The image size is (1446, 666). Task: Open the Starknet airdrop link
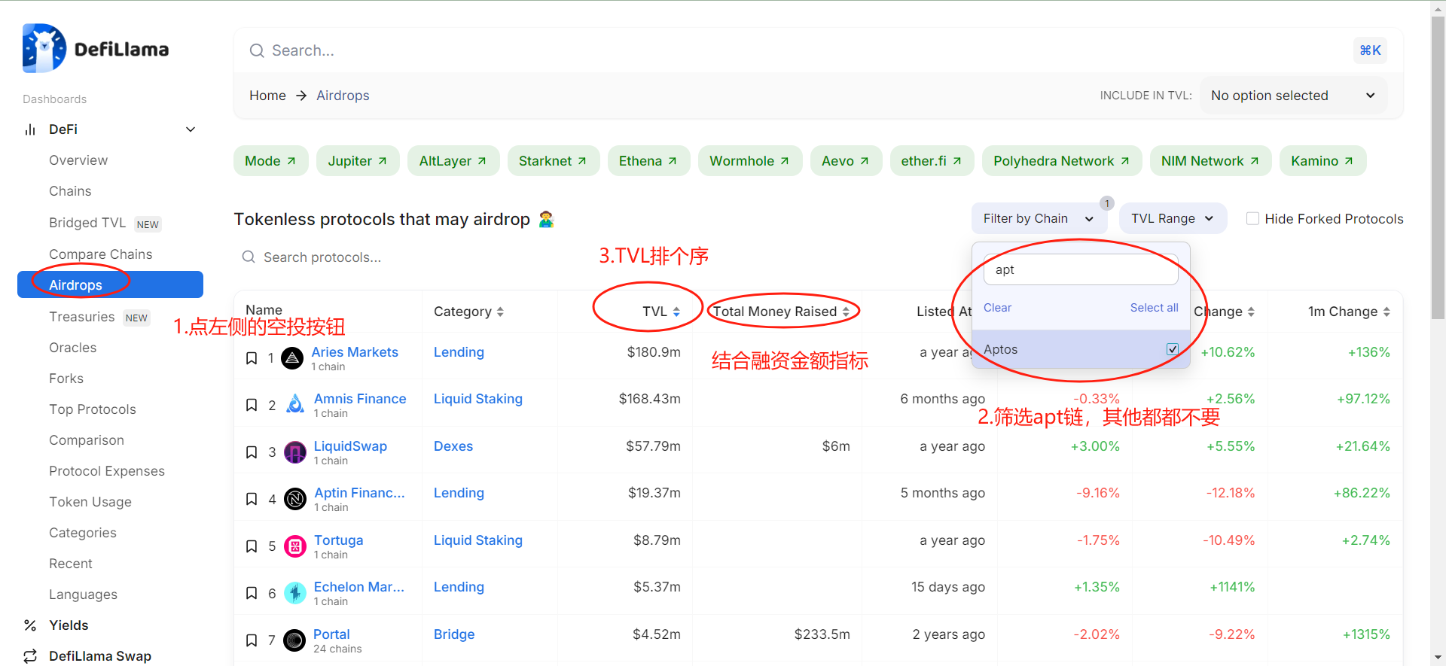click(x=554, y=160)
